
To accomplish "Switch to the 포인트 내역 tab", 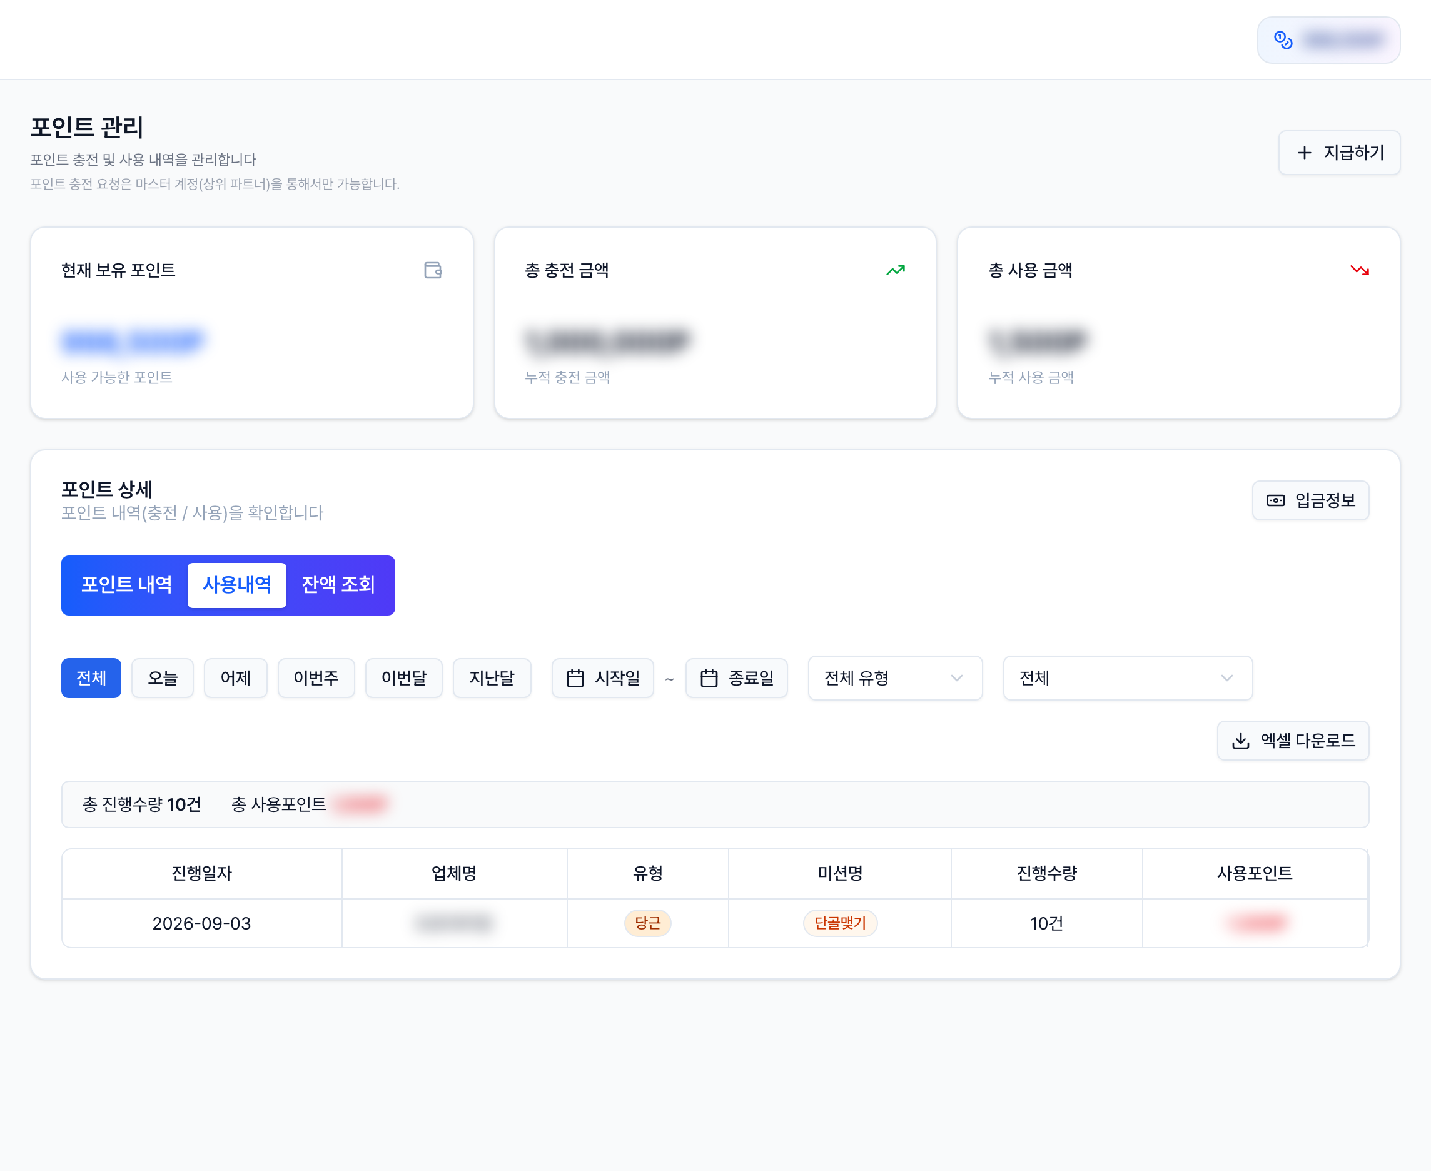I will point(126,585).
